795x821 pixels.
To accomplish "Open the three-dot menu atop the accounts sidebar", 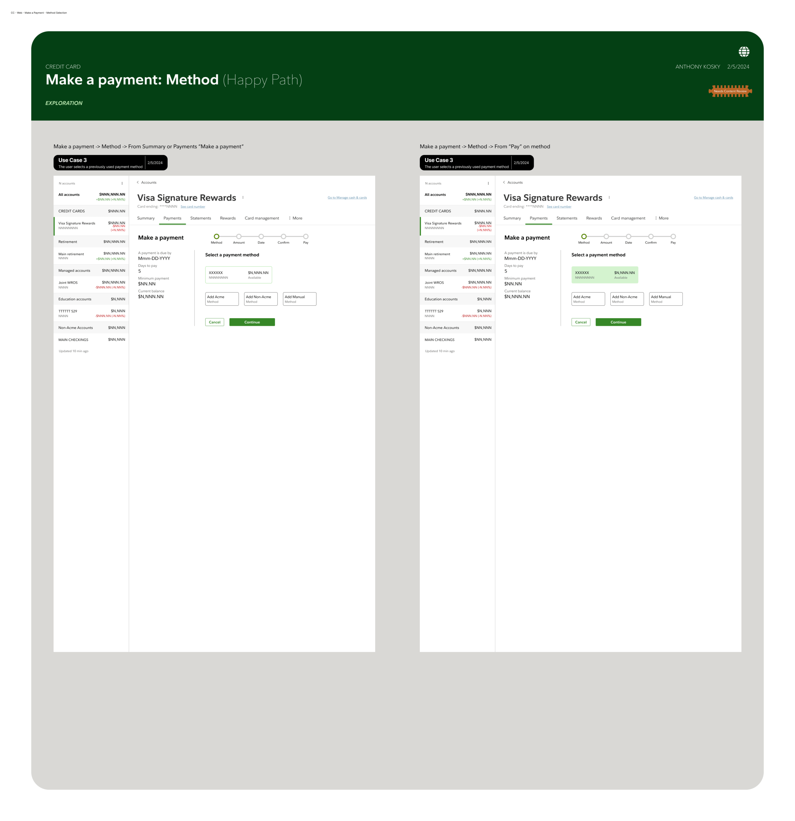I will (122, 183).
